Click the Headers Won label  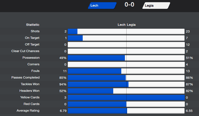pos(29,91)
